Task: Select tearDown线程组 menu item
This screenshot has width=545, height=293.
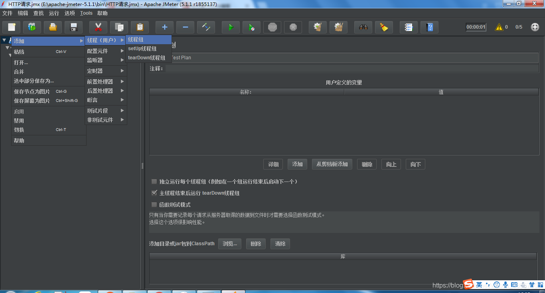Action: [148, 58]
